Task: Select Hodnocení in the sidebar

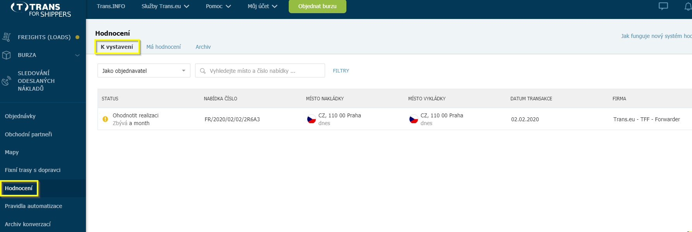Action: pyautogui.click(x=19, y=188)
